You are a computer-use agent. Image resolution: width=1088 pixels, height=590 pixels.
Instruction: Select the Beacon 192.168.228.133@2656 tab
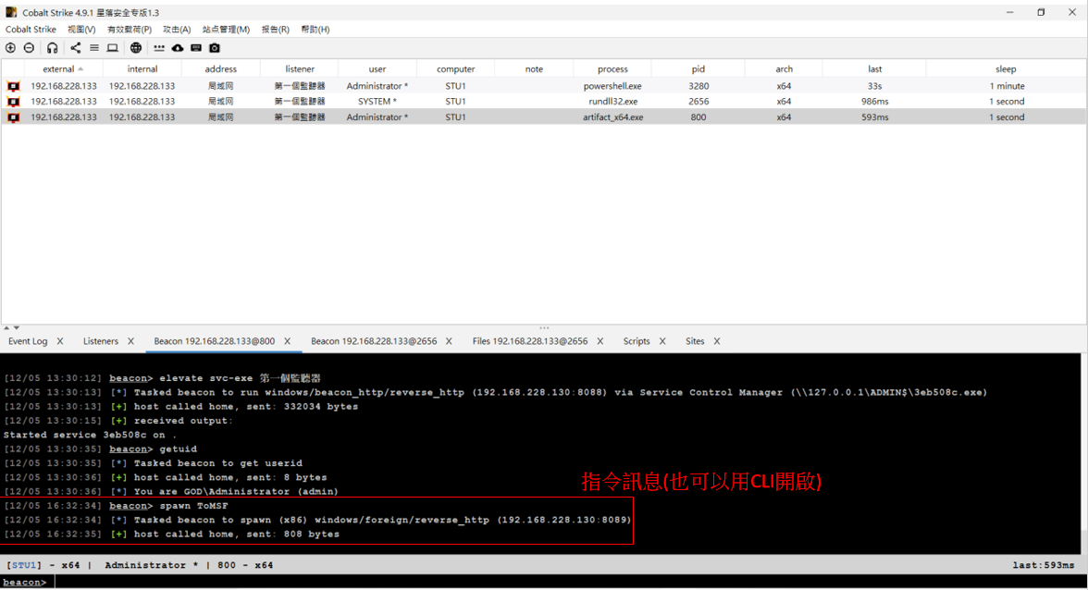[374, 341]
